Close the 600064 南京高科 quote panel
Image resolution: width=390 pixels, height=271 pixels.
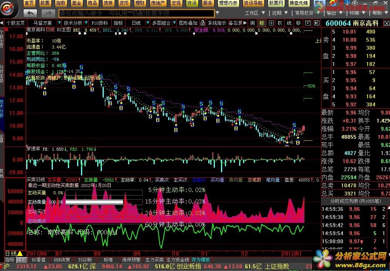point(387,24)
